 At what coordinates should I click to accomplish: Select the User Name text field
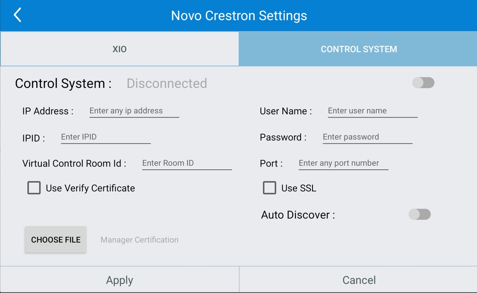pyautogui.click(x=372, y=111)
